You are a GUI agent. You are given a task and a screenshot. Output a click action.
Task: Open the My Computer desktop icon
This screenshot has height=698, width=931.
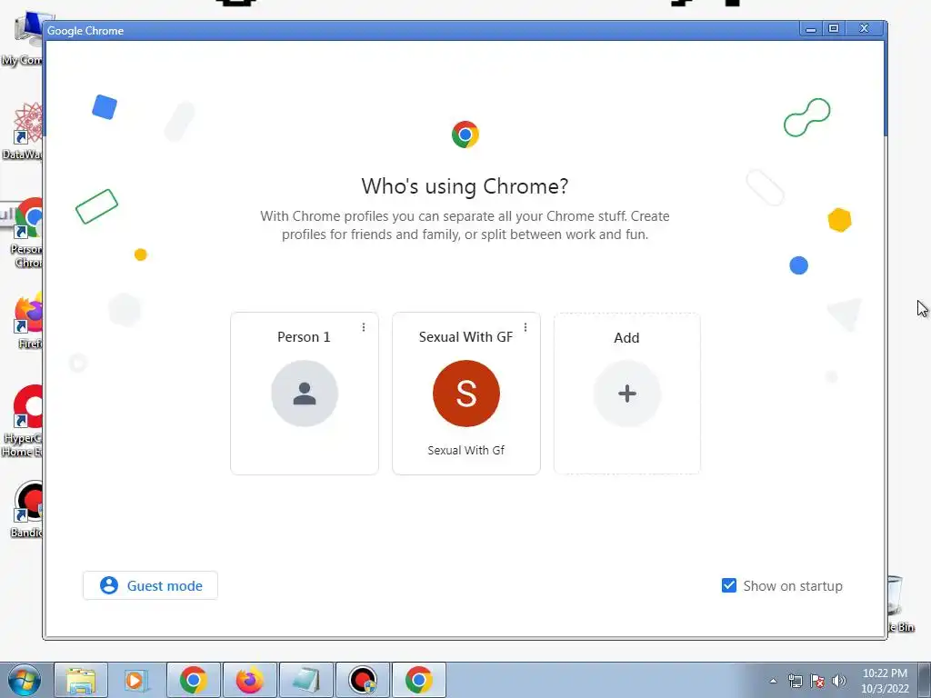[23, 38]
